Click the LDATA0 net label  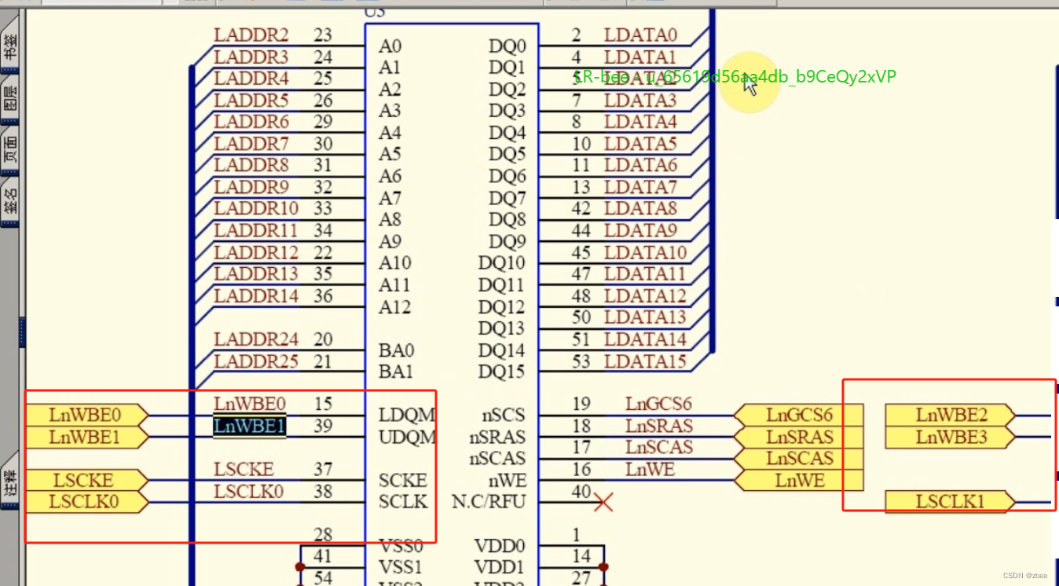(640, 35)
